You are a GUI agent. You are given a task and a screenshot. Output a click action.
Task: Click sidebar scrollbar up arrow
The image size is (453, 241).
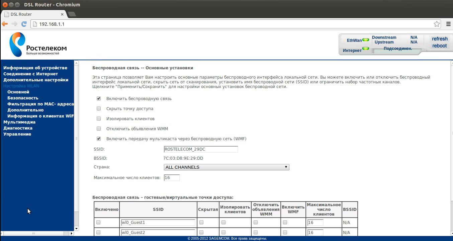(x=76, y=63)
